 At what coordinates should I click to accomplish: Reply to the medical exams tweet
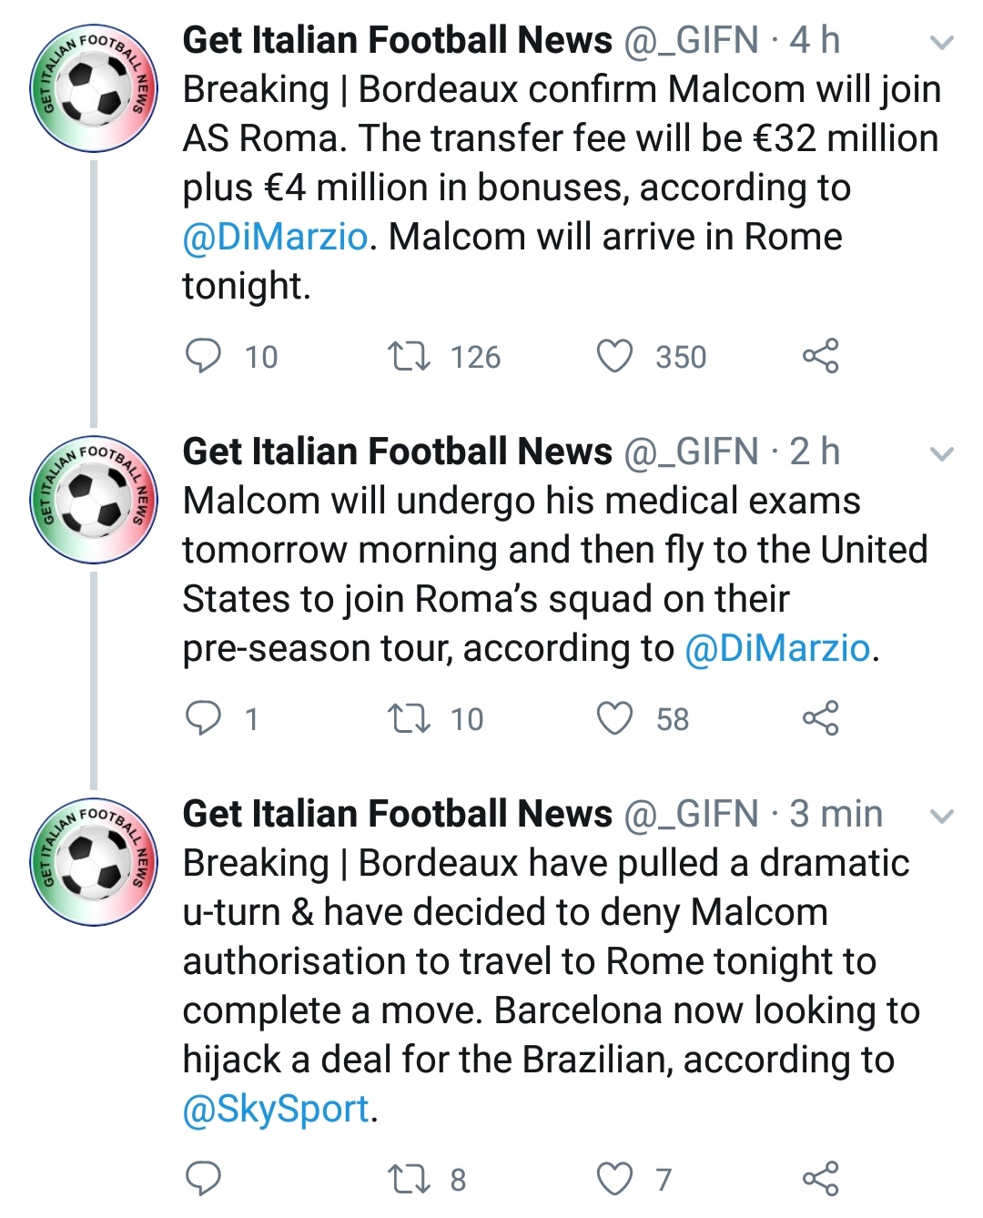(x=203, y=718)
